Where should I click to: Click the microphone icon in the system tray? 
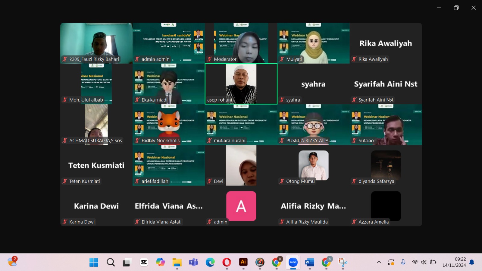click(x=403, y=262)
